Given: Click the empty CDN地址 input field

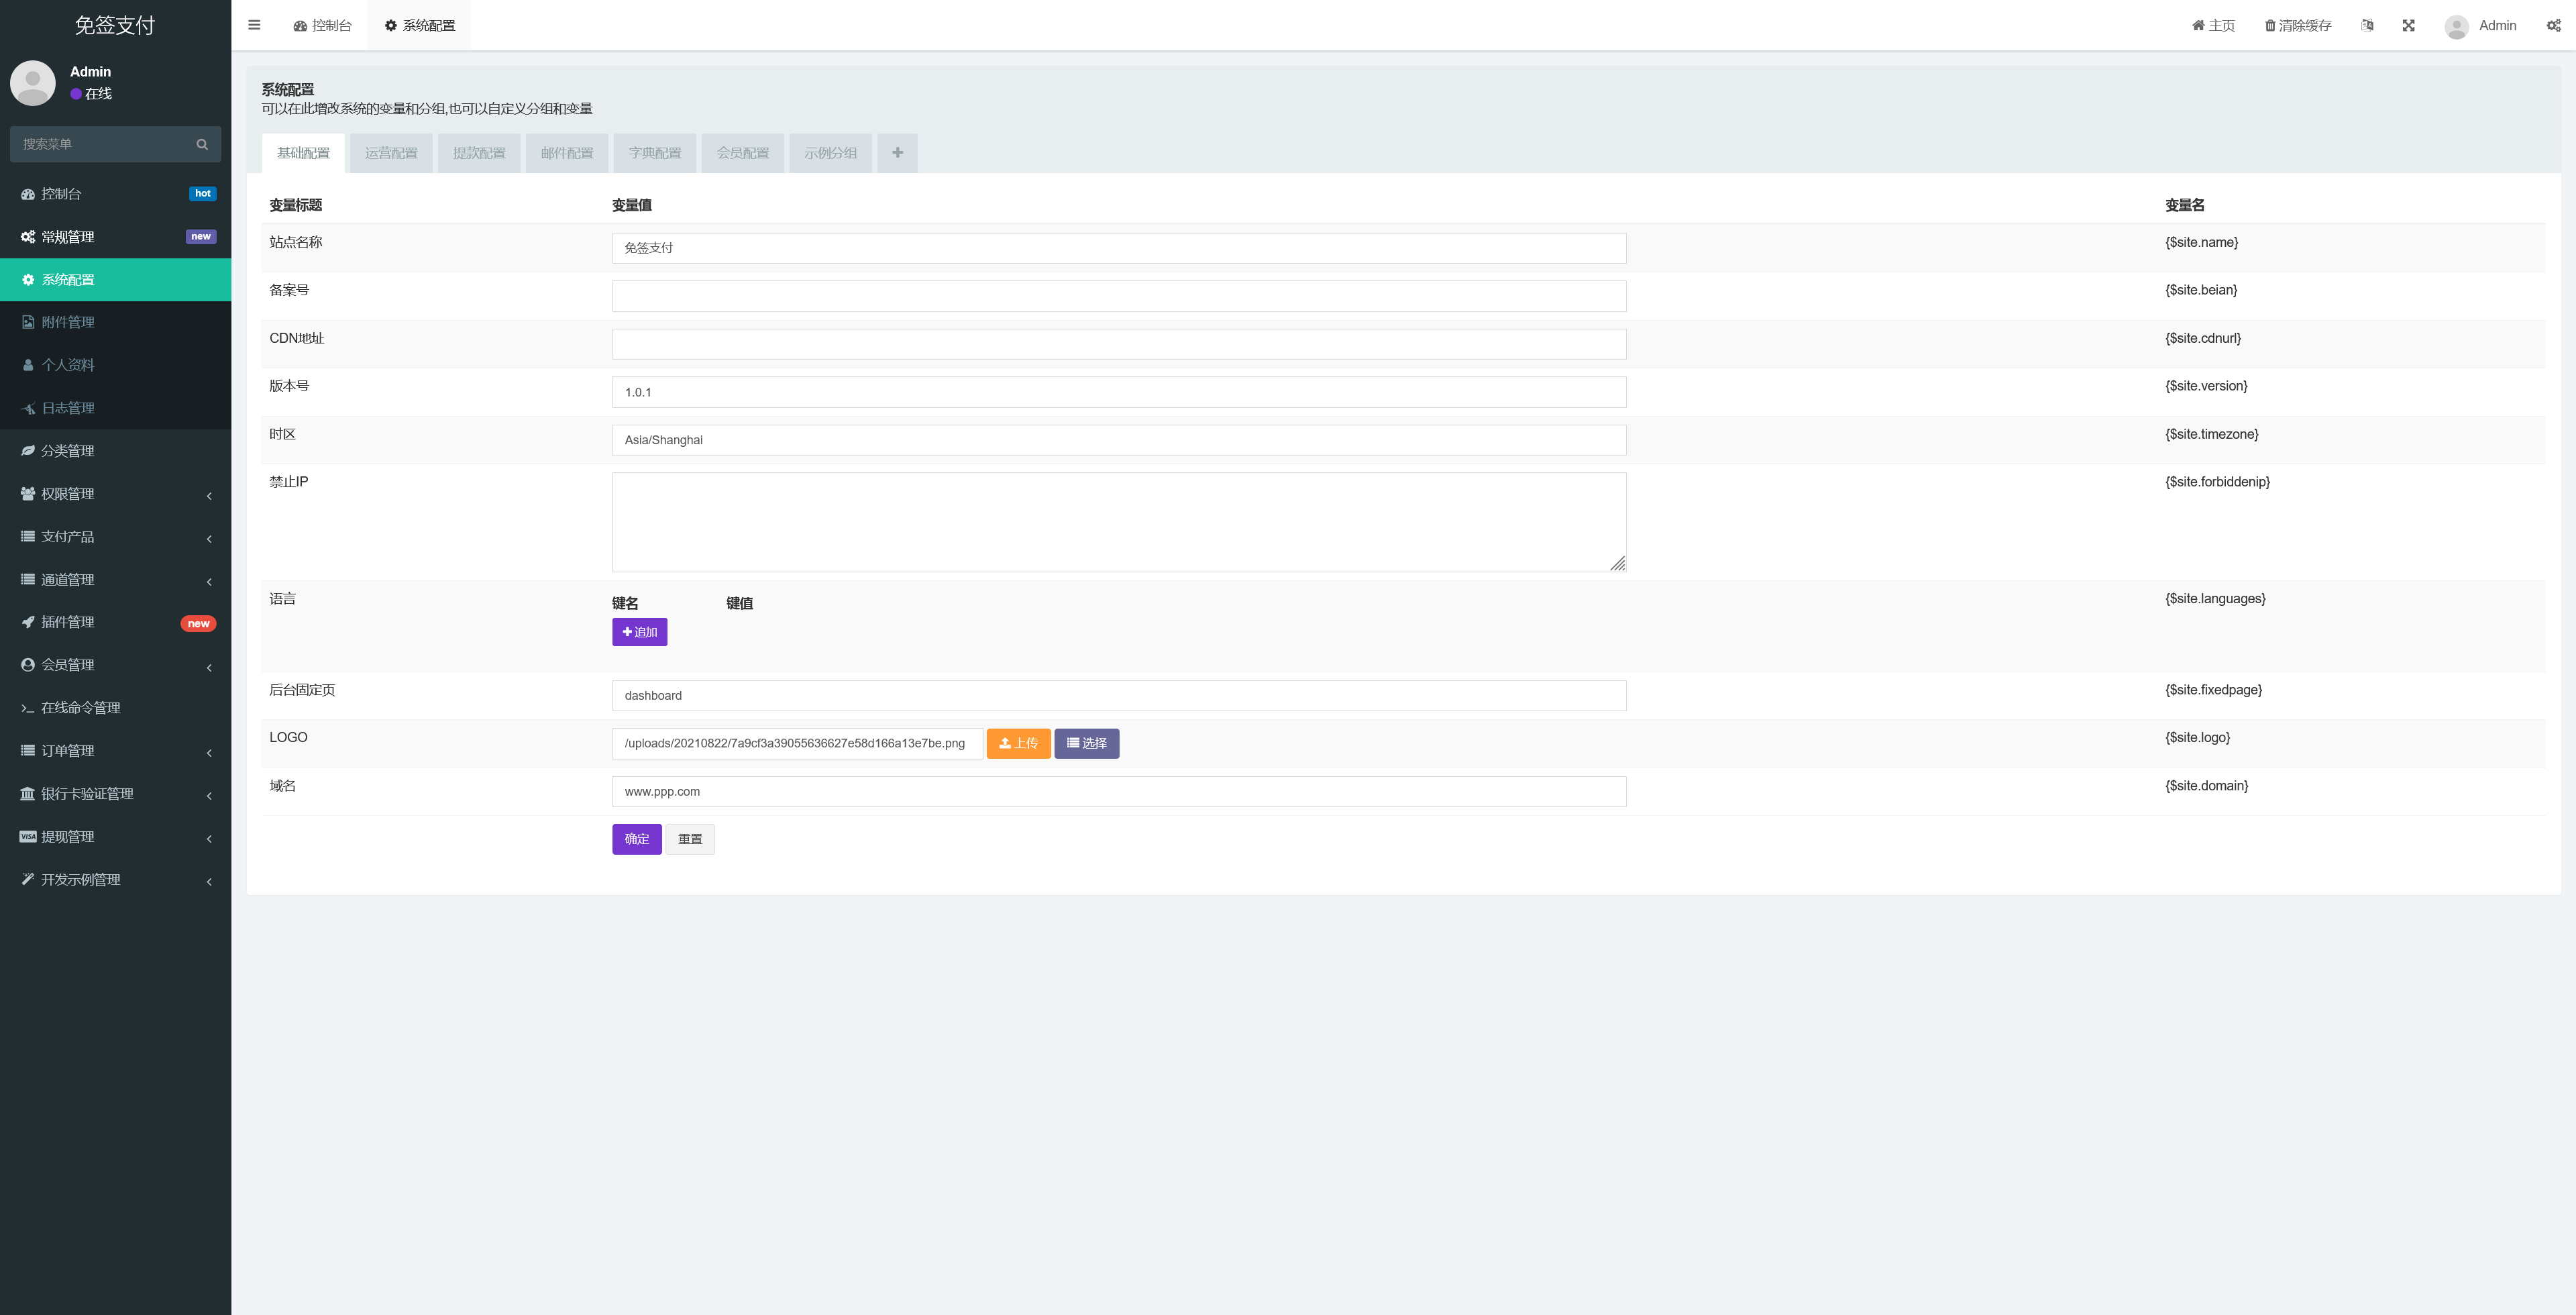Looking at the screenshot, I should [1119, 344].
